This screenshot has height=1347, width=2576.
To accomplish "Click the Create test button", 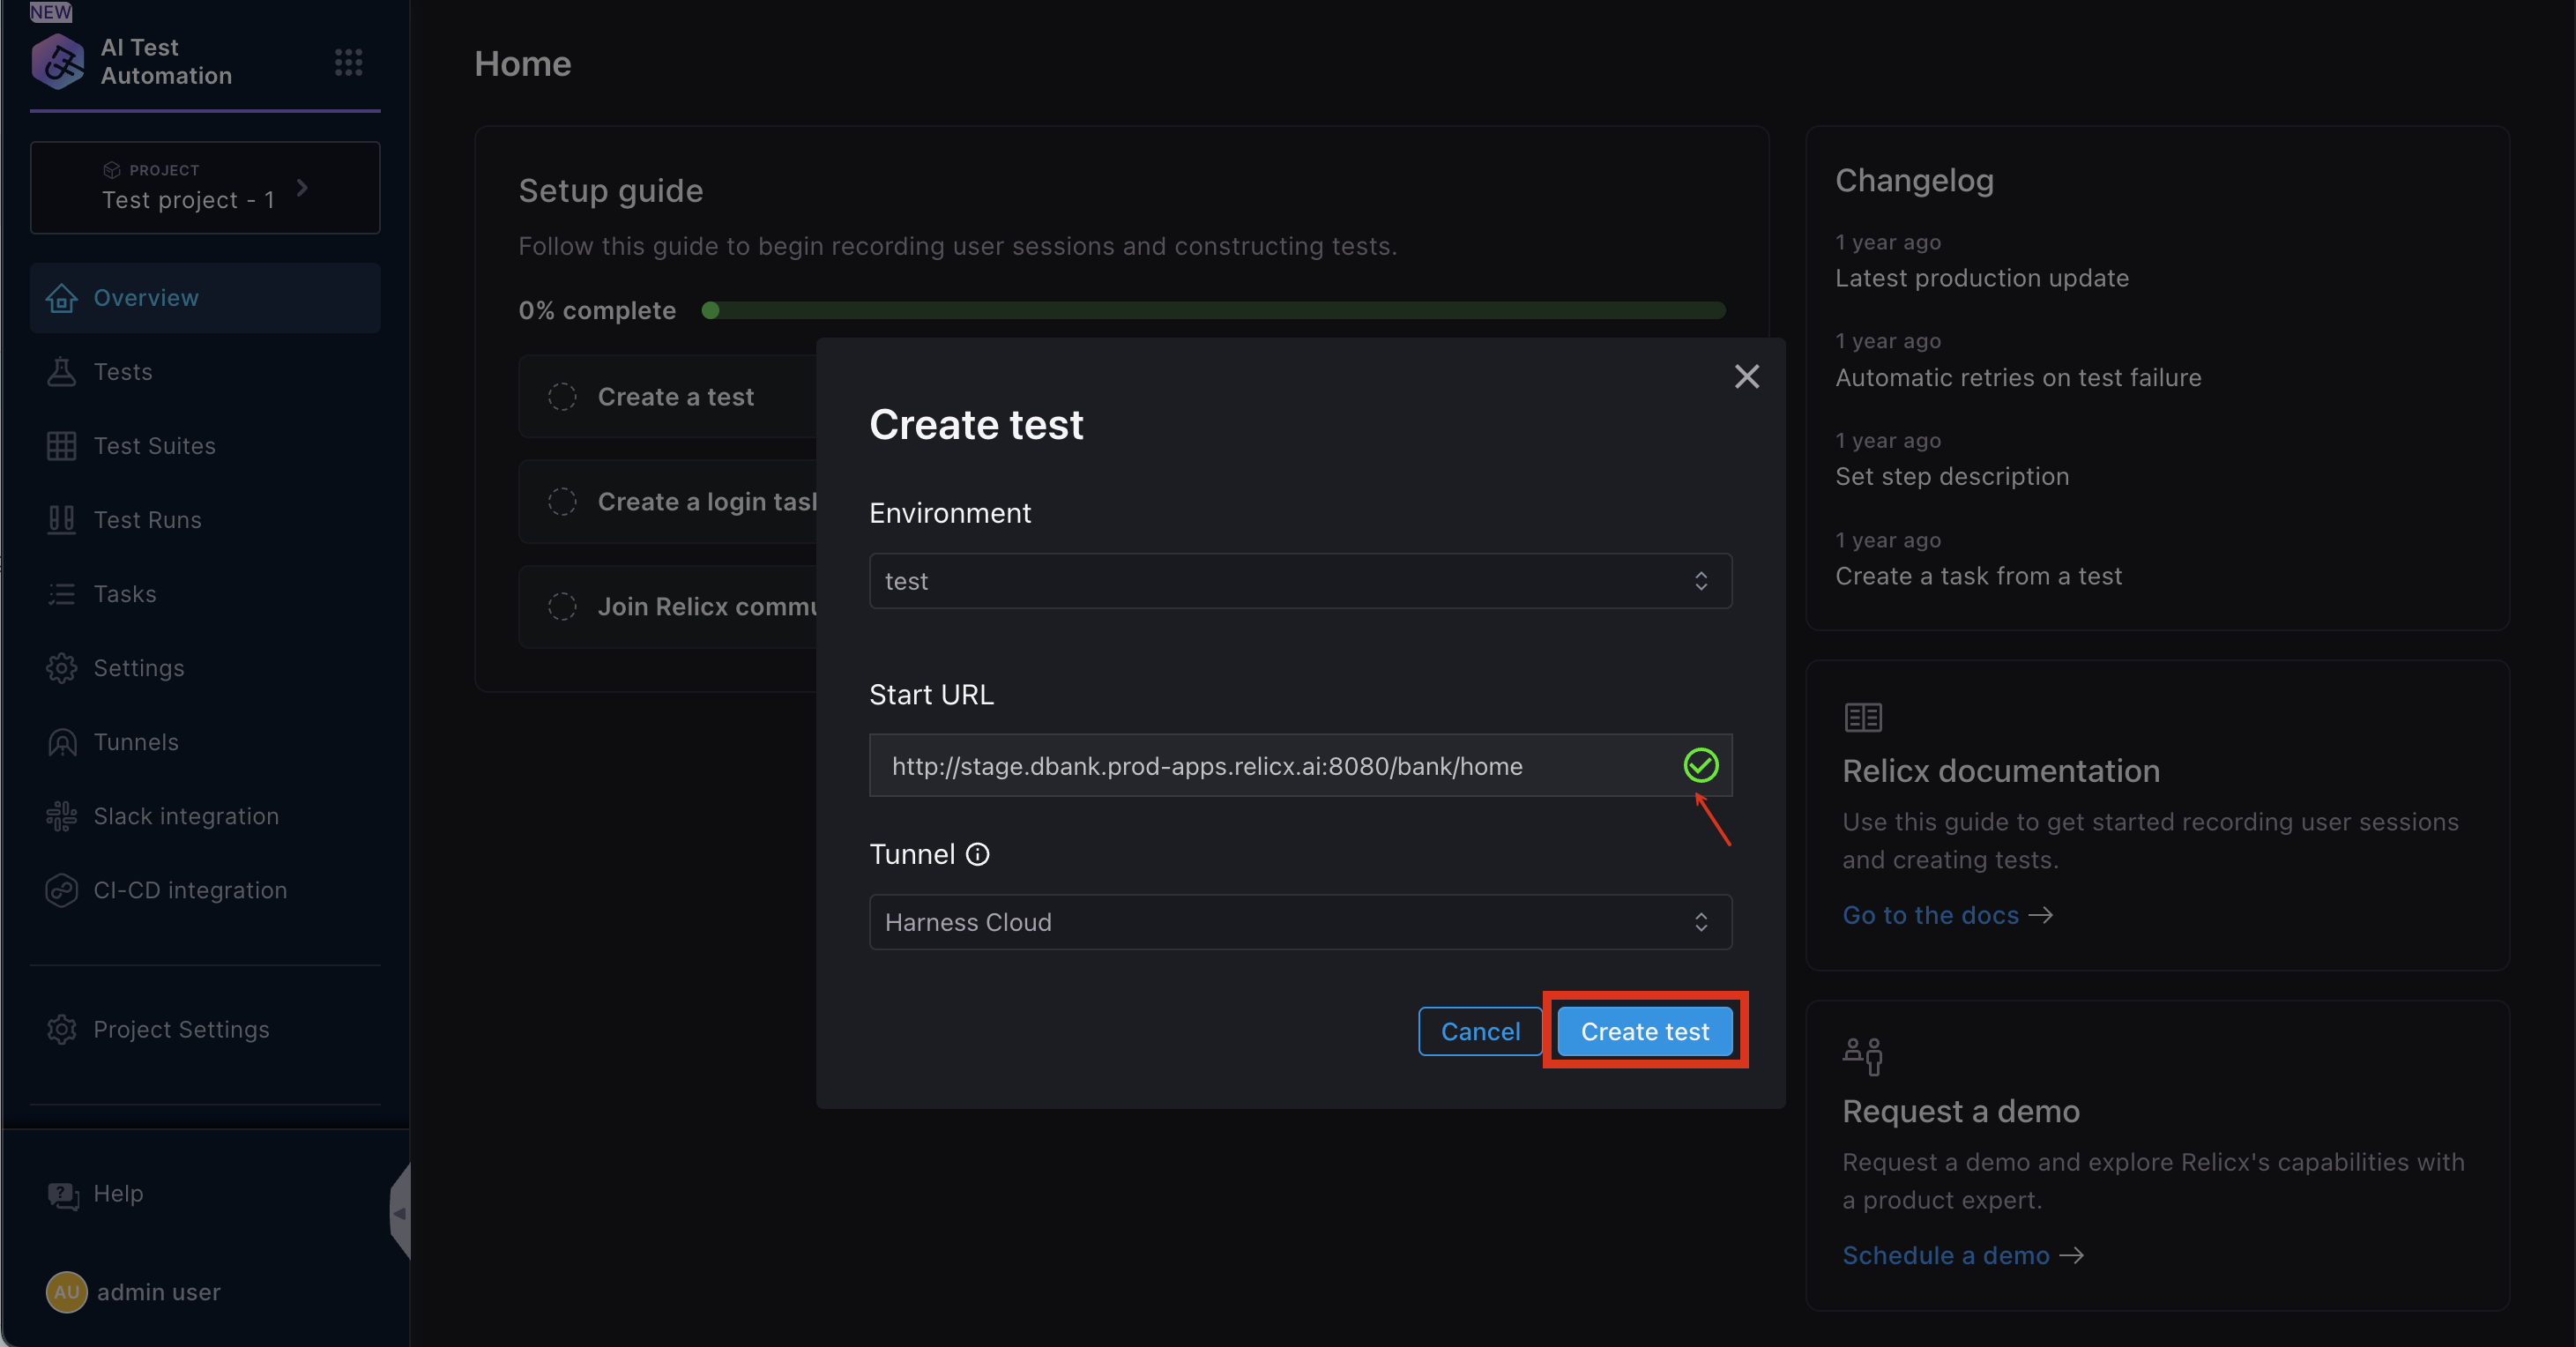I will click(x=1643, y=1031).
